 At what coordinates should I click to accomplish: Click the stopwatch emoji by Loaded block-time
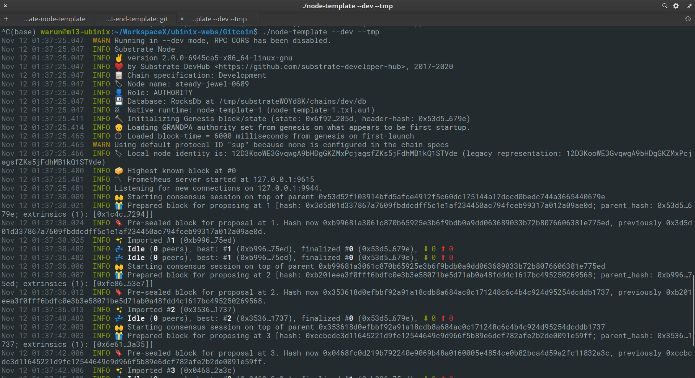(118, 136)
